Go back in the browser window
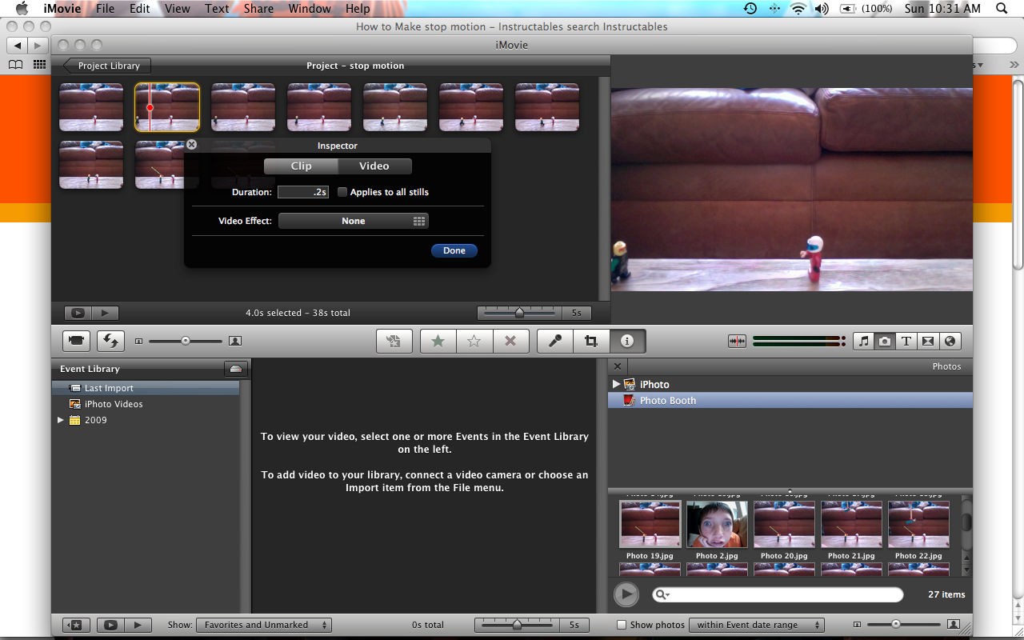This screenshot has height=640, width=1024. coord(18,45)
